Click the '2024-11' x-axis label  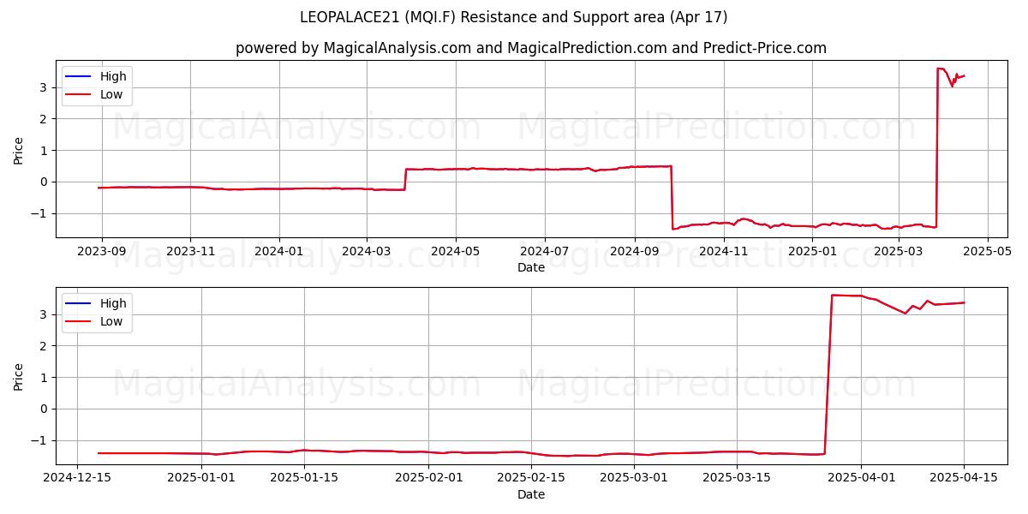(x=724, y=252)
